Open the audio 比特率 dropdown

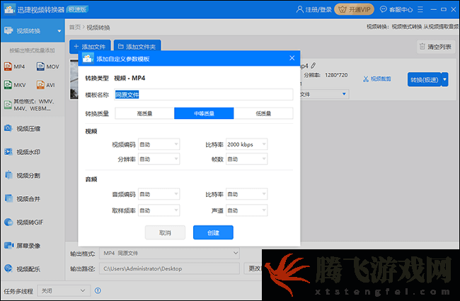point(246,194)
